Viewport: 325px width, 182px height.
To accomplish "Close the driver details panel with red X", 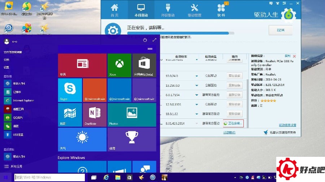I will click(x=294, y=56).
